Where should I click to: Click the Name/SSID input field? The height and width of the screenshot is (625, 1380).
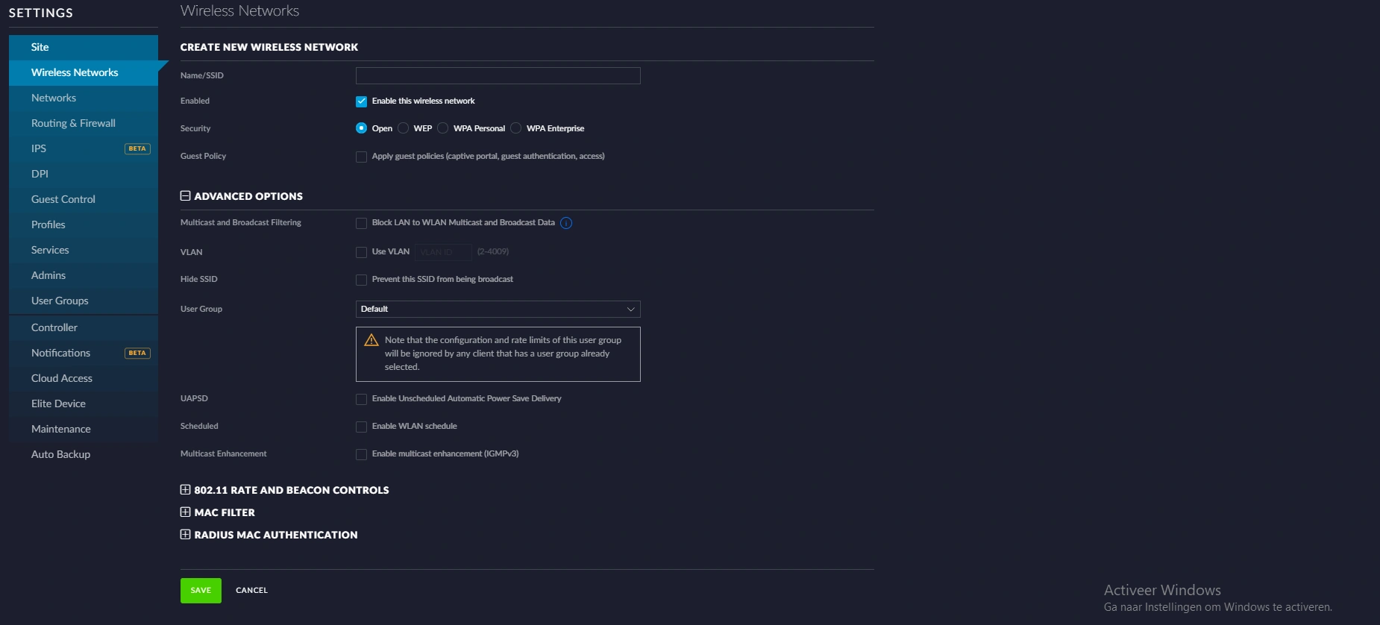click(x=498, y=75)
